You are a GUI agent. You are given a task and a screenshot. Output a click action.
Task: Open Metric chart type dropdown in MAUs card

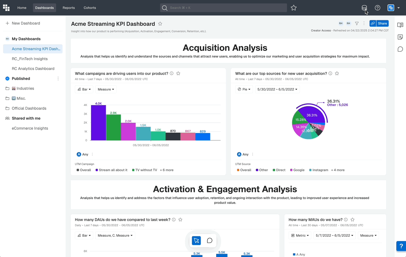tap(300, 236)
